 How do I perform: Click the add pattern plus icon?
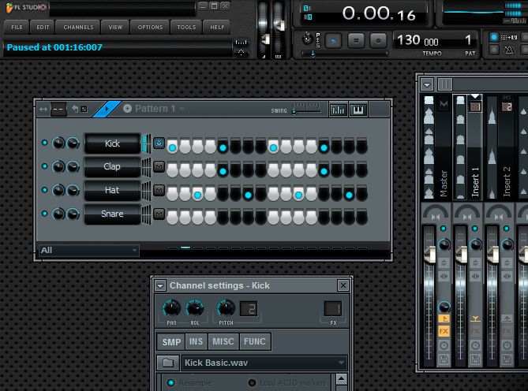[127, 108]
